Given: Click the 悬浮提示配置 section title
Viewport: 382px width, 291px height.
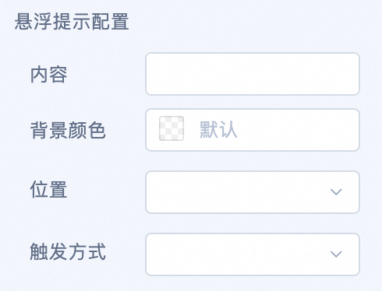Looking at the screenshot, I should click(x=72, y=21).
